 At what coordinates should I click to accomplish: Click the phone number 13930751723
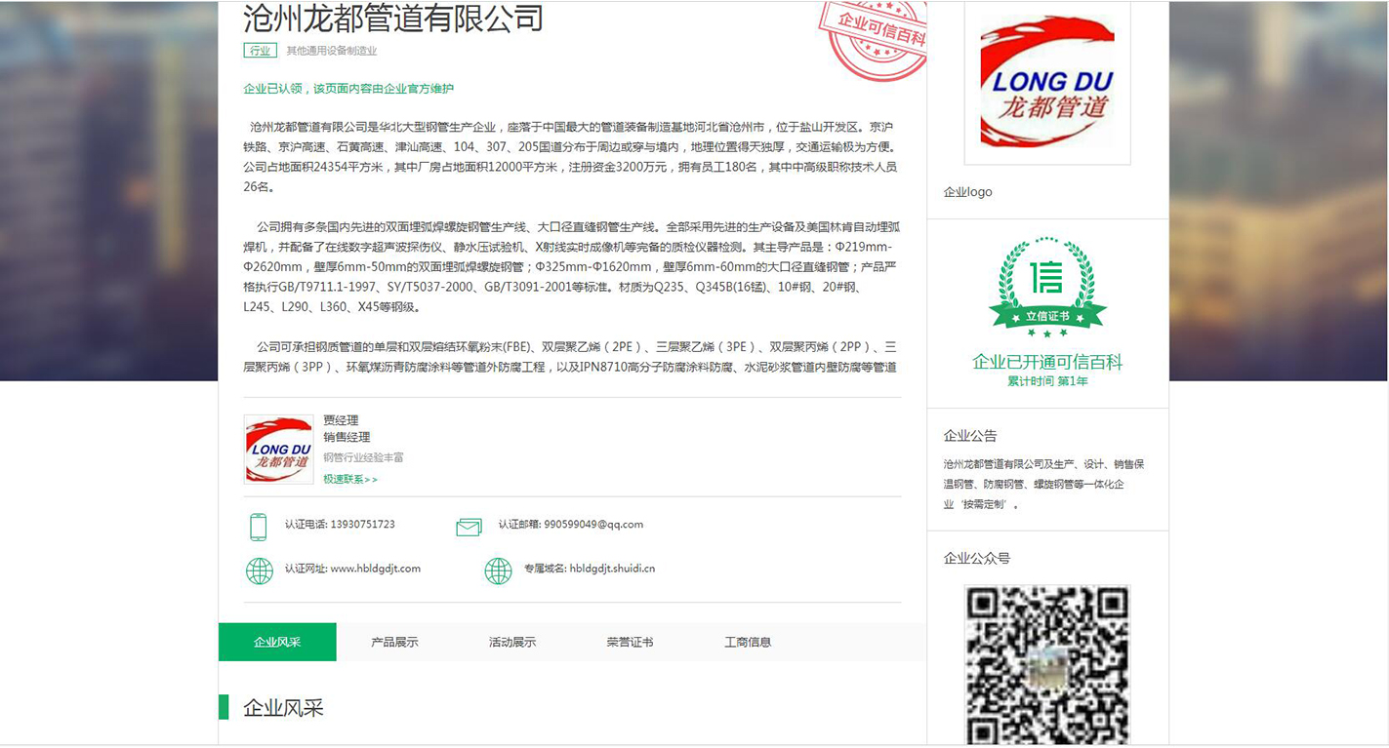click(363, 525)
